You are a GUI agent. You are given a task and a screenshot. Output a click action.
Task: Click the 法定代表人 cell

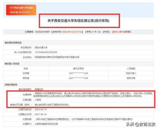131,73
